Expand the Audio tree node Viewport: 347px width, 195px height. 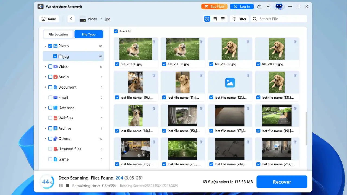pyautogui.click(x=45, y=77)
